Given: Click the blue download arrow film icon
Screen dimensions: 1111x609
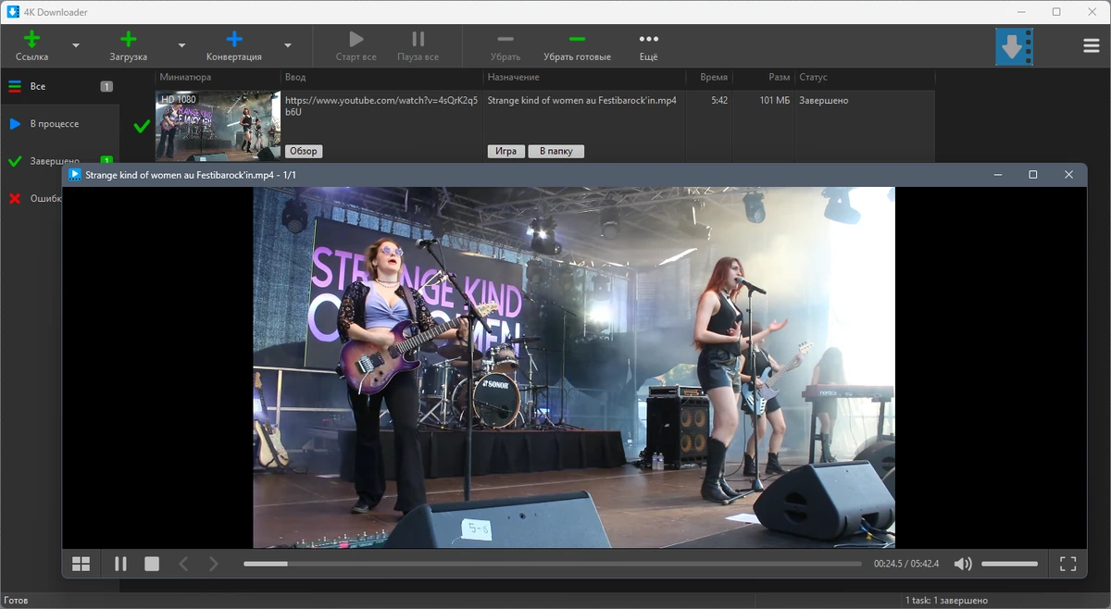Looking at the screenshot, I should pos(1014,46).
